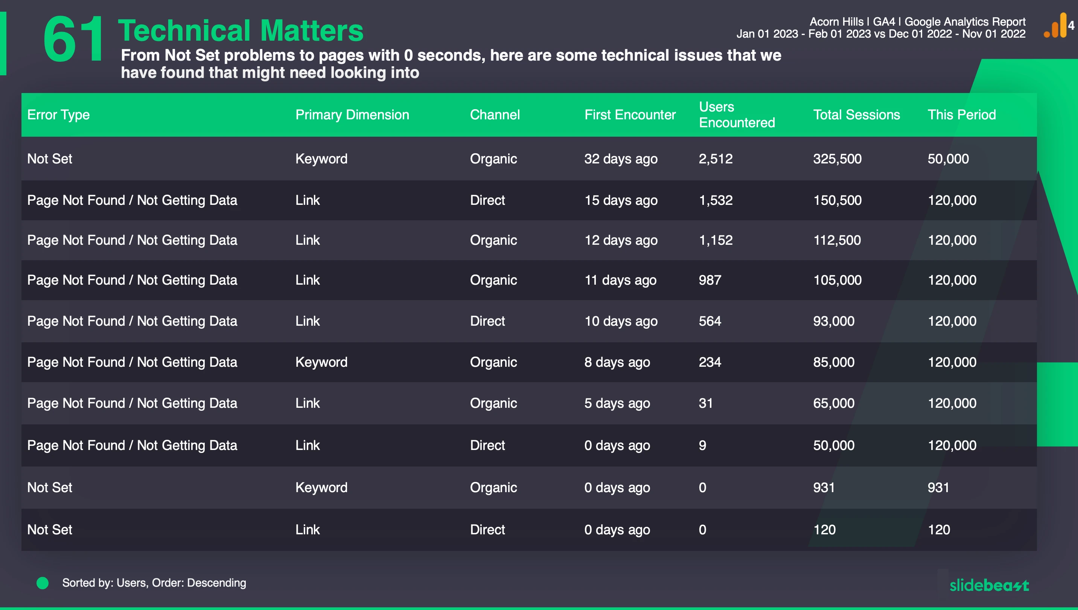The width and height of the screenshot is (1078, 610).
Task: Select the 9 users cell
Action: (x=702, y=445)
